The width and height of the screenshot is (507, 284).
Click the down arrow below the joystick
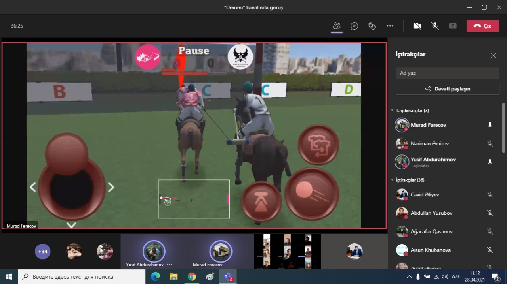71,225
